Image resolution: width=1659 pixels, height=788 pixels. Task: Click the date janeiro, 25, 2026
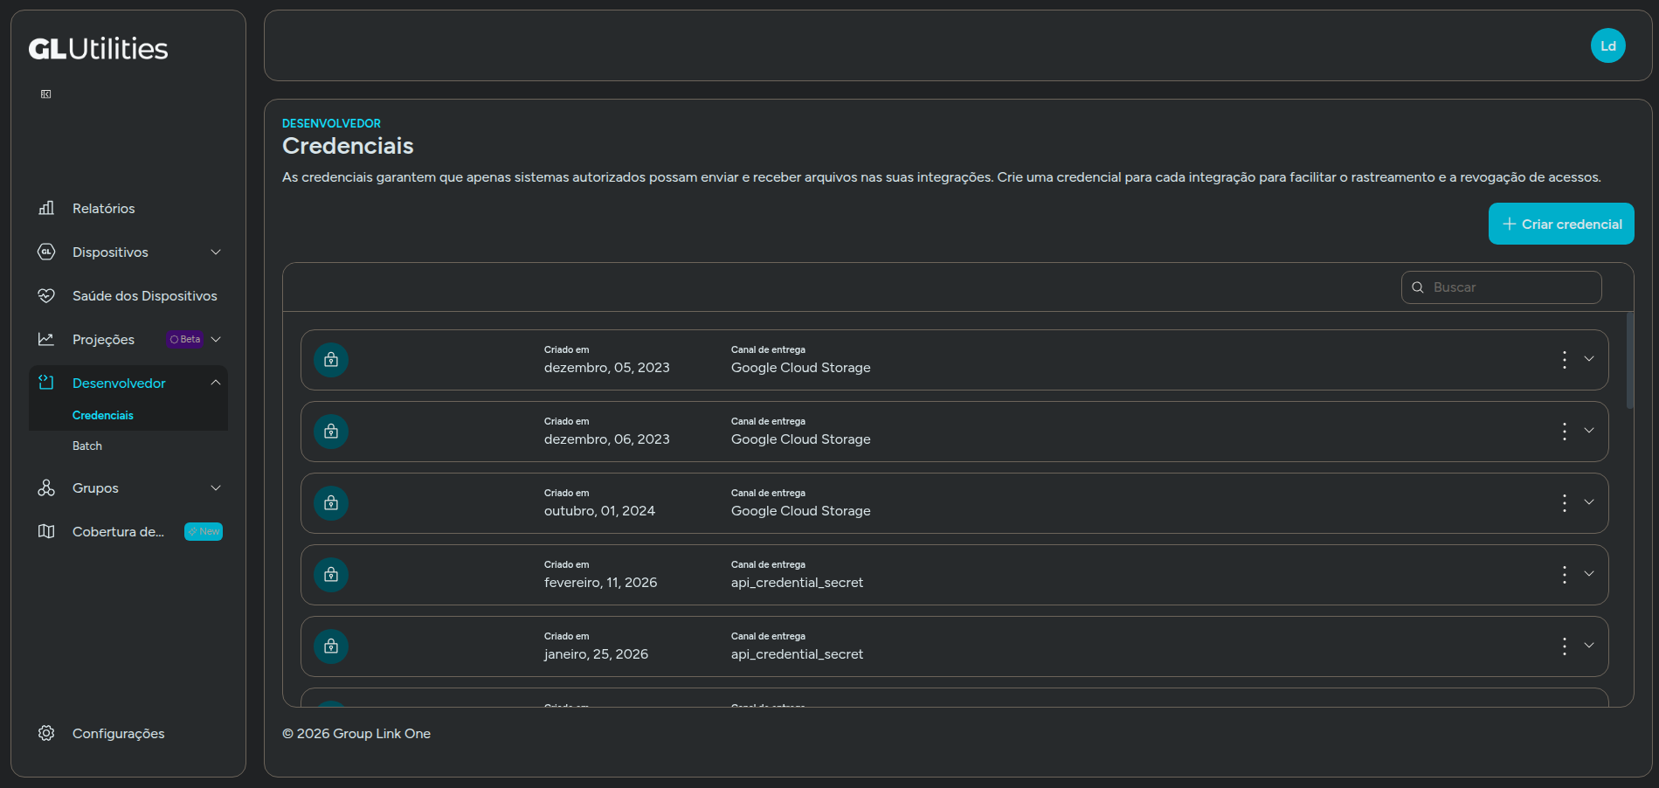click(596, 654)
